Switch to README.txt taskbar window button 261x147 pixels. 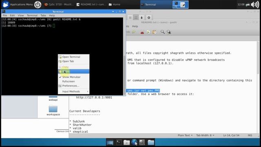point(91,4)
